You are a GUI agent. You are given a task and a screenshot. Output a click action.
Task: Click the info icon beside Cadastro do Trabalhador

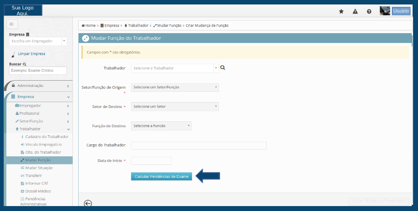click(22, 137)
